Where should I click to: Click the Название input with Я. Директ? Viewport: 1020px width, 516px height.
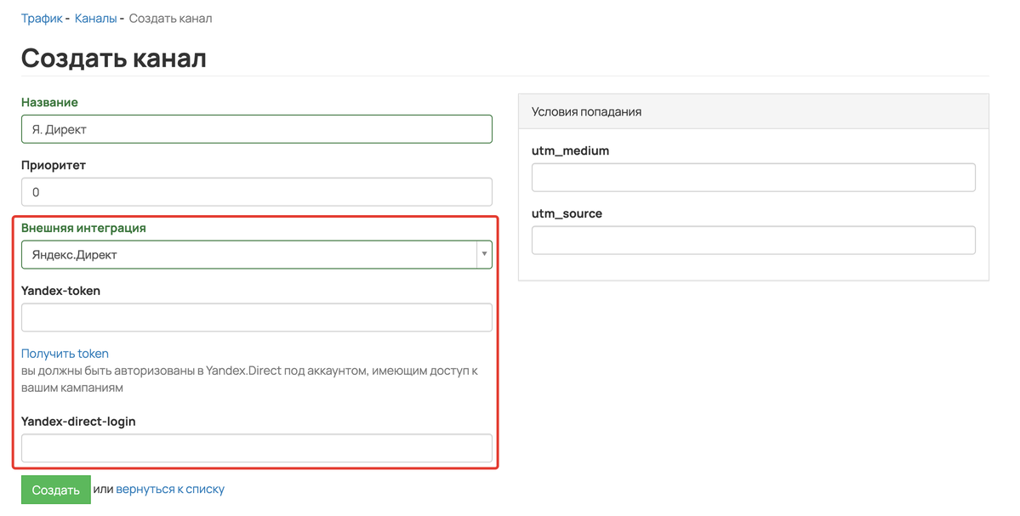257,129
